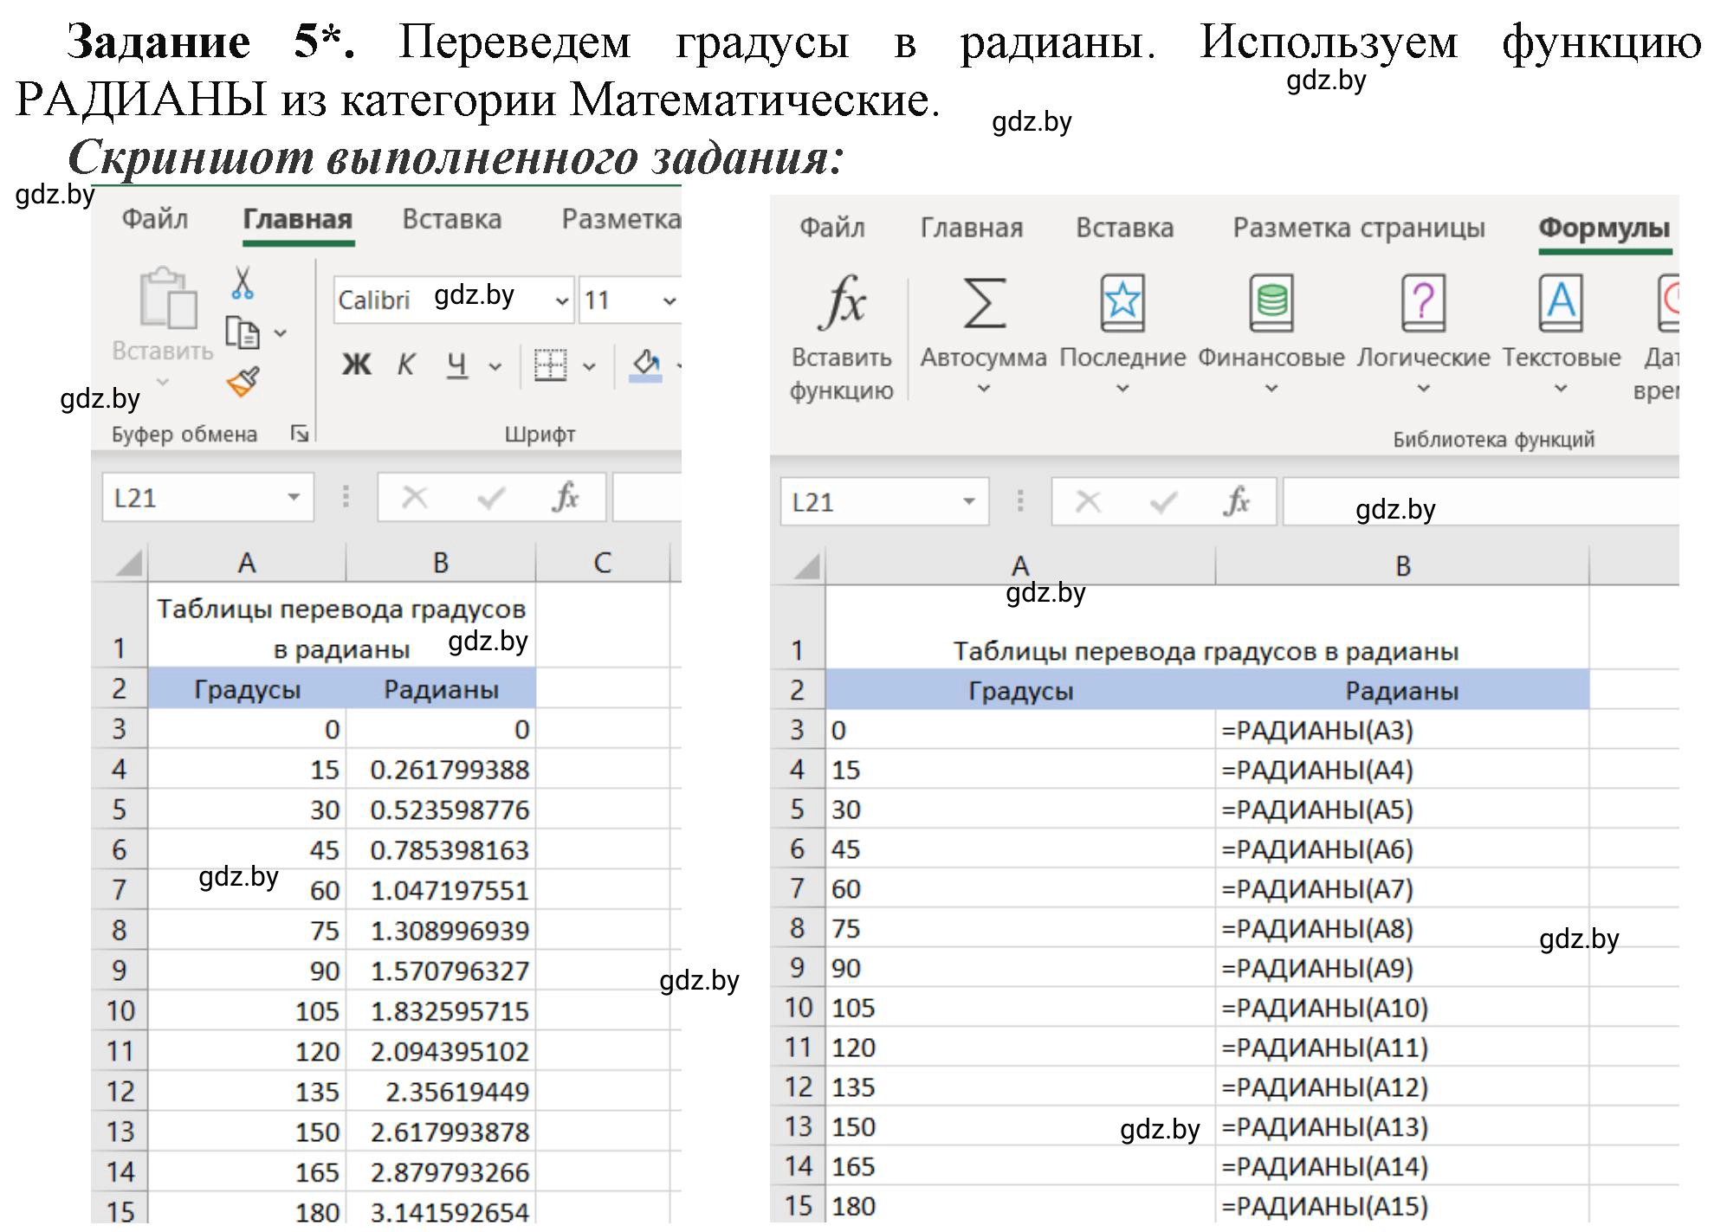This screenshot has height=1232, width=1727.
Task: Open borders dropdown arrow
Action: pyautogui.click(x=590, y=367)
